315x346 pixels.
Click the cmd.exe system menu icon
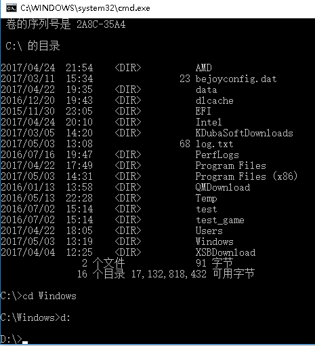(x=12, y=8)
